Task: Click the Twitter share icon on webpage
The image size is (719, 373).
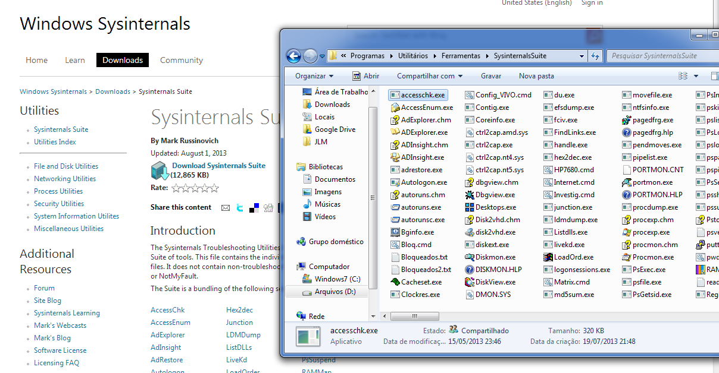Action: tap(240, 208)
